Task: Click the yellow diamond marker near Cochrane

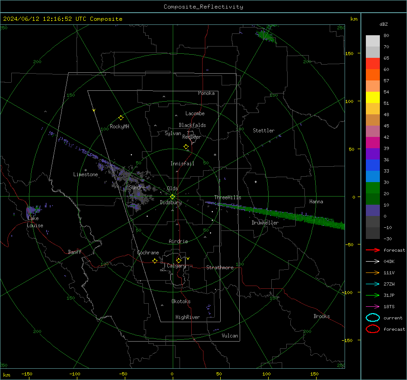Action: coord(155,261)
